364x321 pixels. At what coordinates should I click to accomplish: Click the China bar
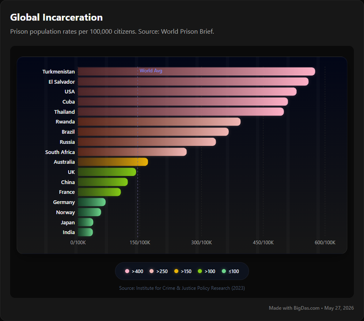(103, 182)
